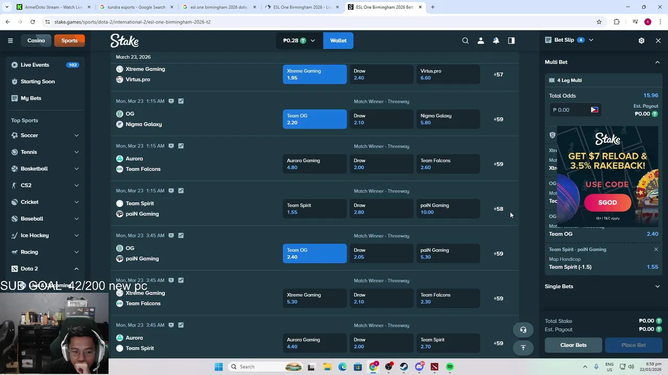Select Aurora Gaming 4.80 odds

[315, 164]
